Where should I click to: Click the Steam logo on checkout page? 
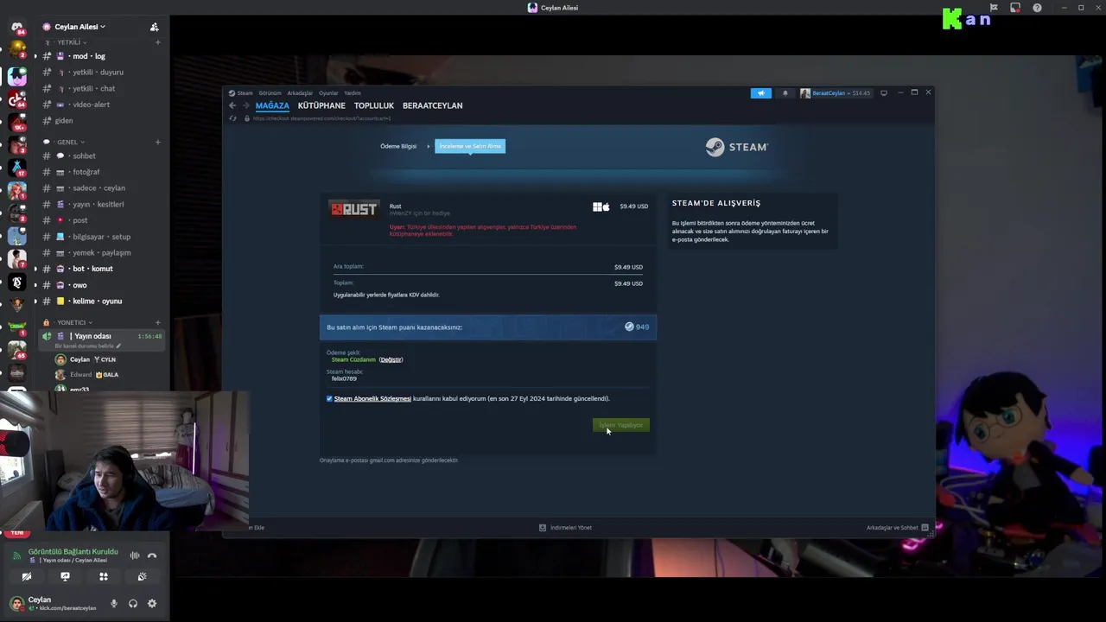pos(736,147)
